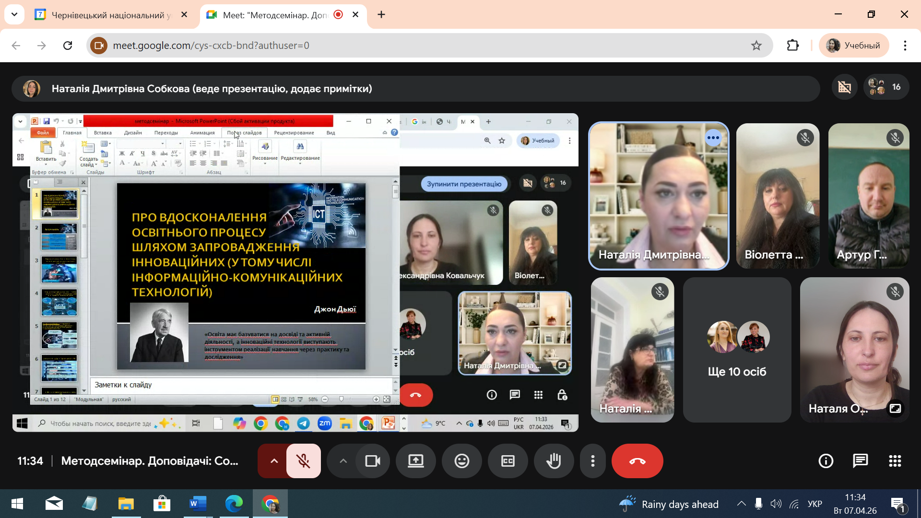Turn on the camera in Meet

tap(372, 461)
